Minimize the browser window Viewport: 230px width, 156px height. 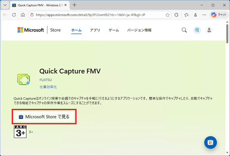(x=202, y=5)
